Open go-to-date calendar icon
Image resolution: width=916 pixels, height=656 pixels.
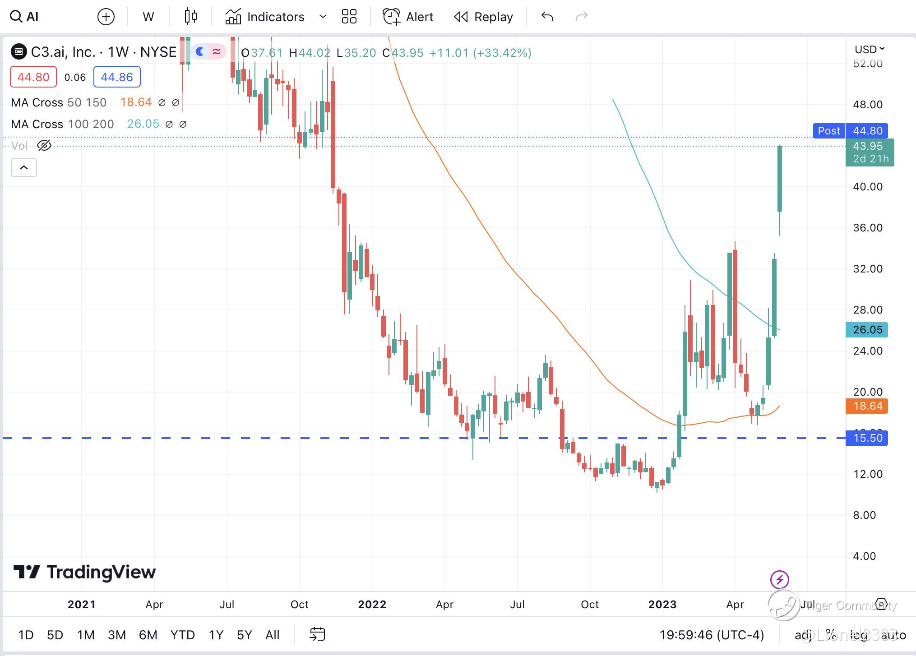(317, 634)
